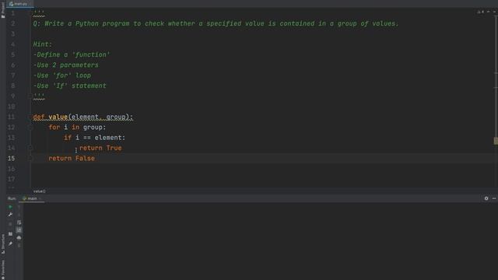Screen dimensions: 498x280
Task: Toggle scroll to end of output
Action: [x=19, y=230]
